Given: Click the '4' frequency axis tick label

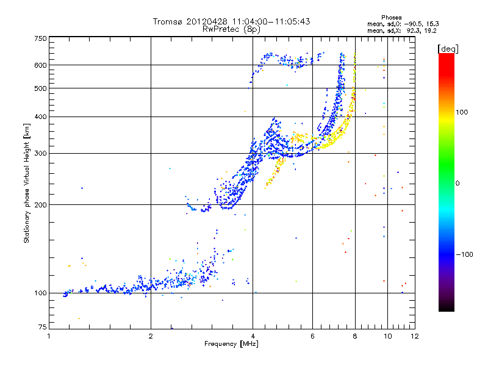Looking at the screenshot, I should pyautogui.click(x=253, y=336).
